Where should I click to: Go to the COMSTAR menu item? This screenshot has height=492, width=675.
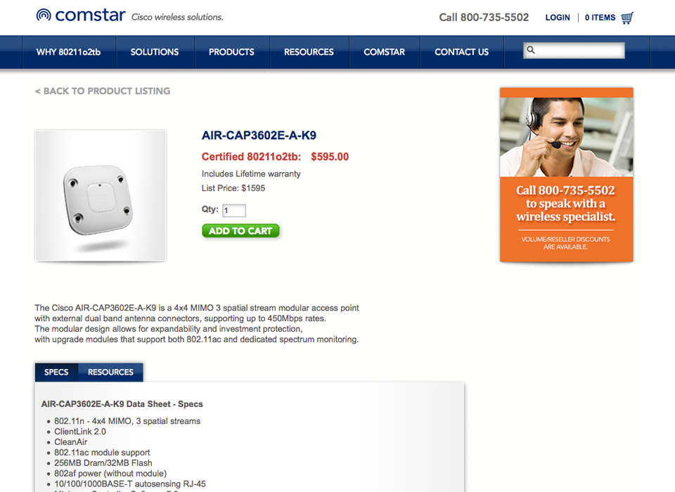(x=385, y=52)
